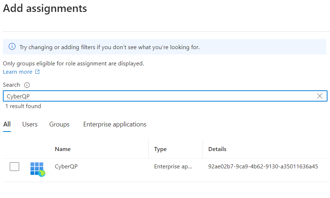330x198 pixels.
Task: Click the info icon in the filter tip banner
Action: click(x=12, y=47)
